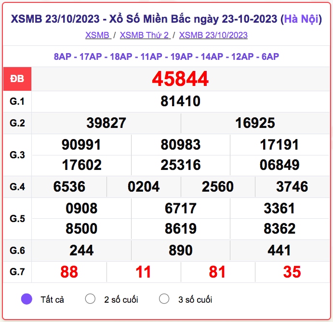The width and height of the screenshot is (333, 322).
Task: Click the G.7 row label
Action: coord(17,272)
